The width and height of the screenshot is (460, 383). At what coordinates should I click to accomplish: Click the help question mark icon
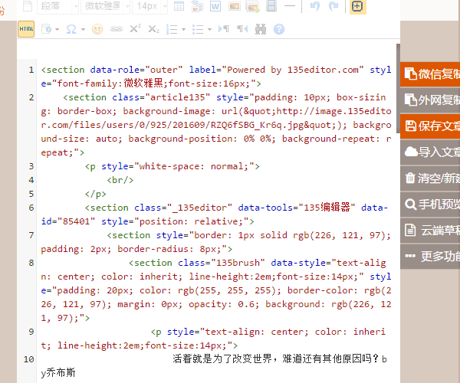pyautogui.click(x=279, y=29)
